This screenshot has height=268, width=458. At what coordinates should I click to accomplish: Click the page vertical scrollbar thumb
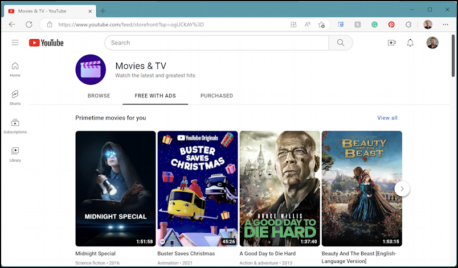coord(453,55)
